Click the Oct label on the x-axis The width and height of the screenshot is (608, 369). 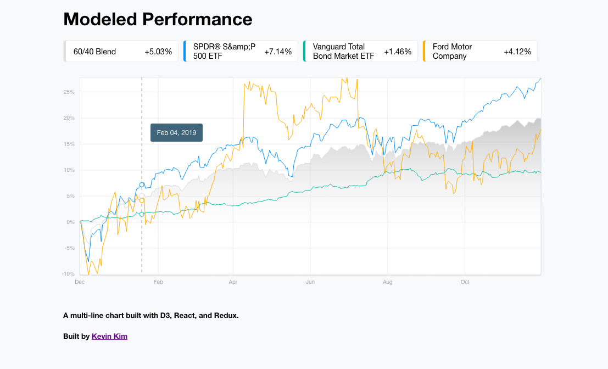465,282
